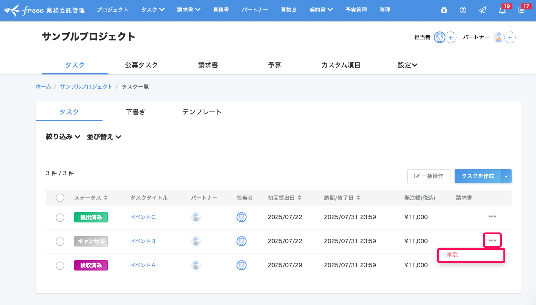This screenshot has height=305, width=536.
Task: Click the paper plane send icon
Action: click(482, 10)
